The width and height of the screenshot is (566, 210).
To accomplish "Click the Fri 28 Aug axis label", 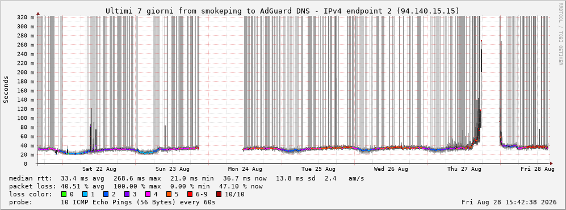I will coord(538,169).
